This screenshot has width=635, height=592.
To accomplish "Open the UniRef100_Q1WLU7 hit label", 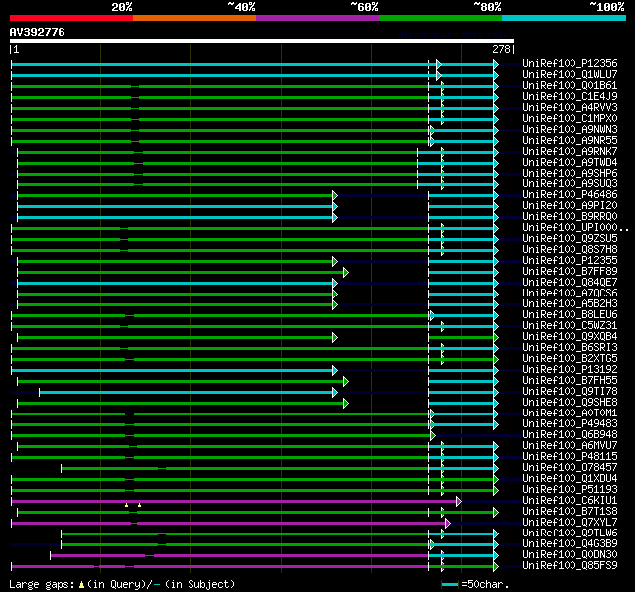I will [570, 74].
